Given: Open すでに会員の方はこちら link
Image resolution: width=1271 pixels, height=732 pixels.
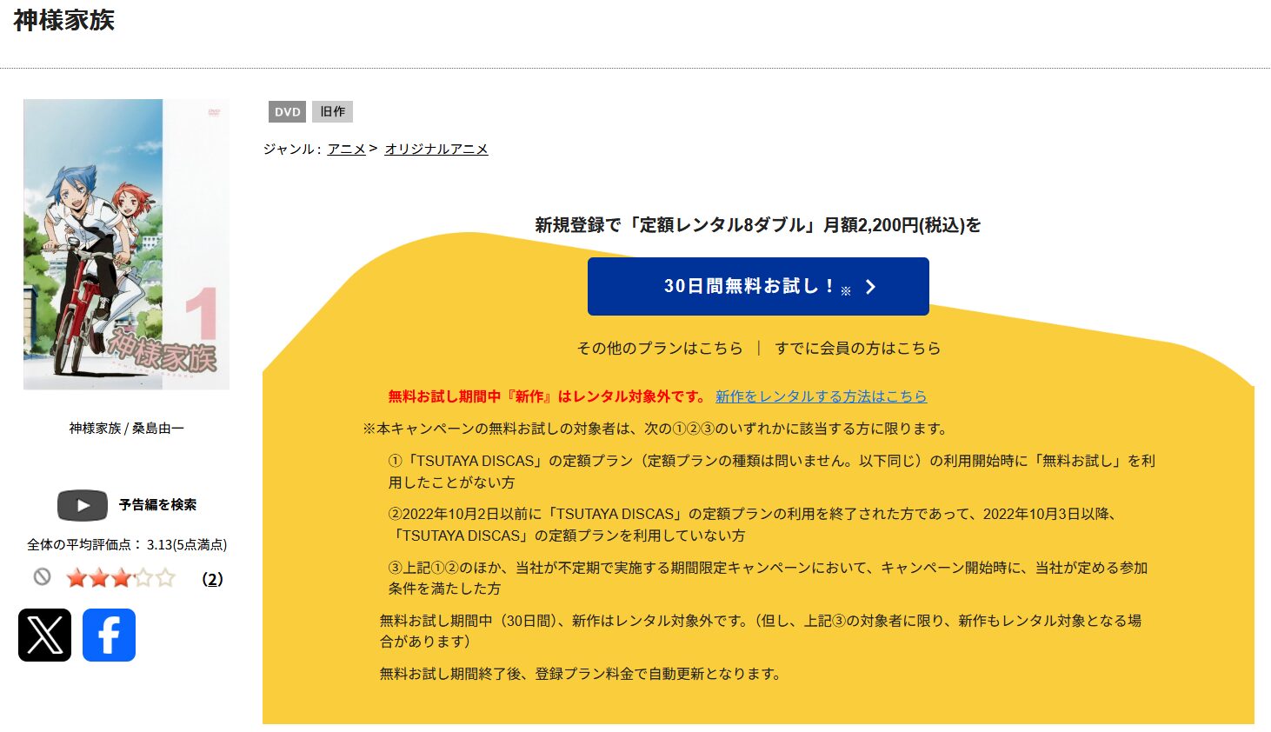Looking at the screenshot, I should point(857,348).
